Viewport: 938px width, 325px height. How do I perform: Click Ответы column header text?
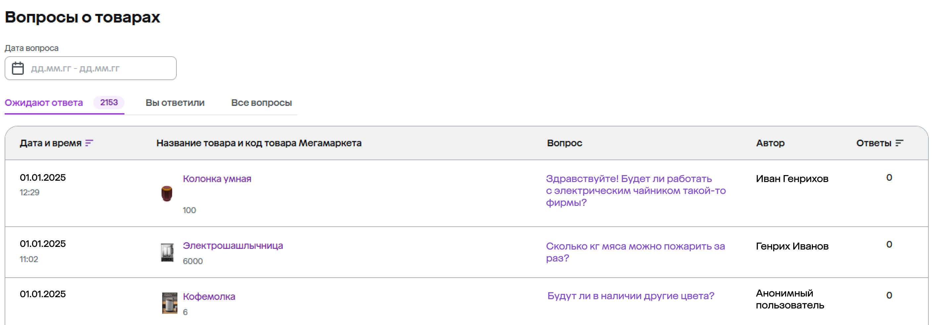coord(873,143)
